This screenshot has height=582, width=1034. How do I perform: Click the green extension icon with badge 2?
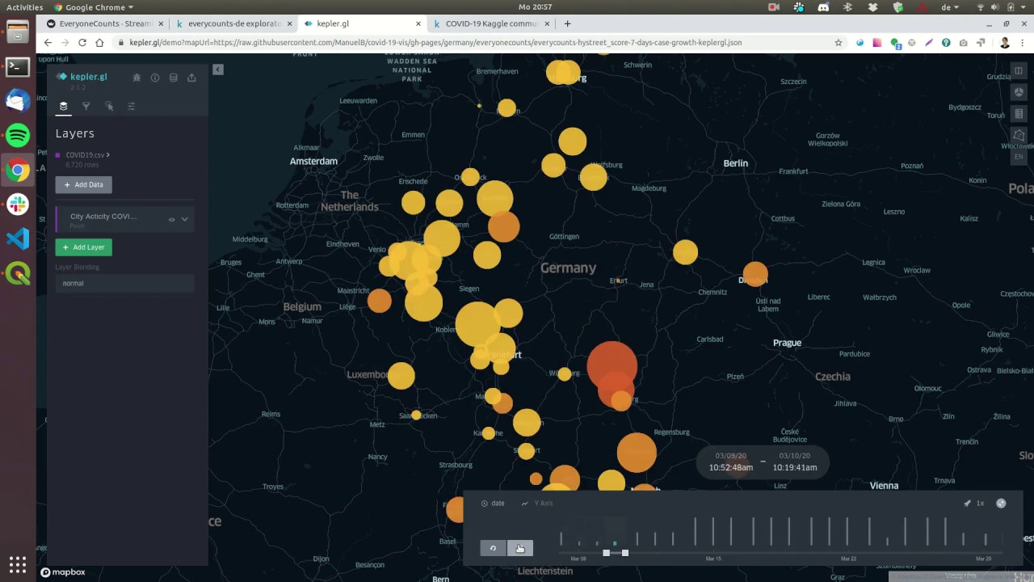895,43
